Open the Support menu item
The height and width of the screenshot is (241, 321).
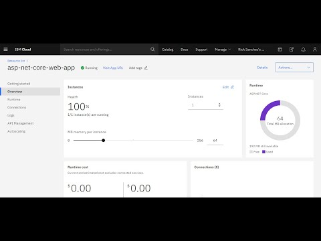(x=201, y=50)
